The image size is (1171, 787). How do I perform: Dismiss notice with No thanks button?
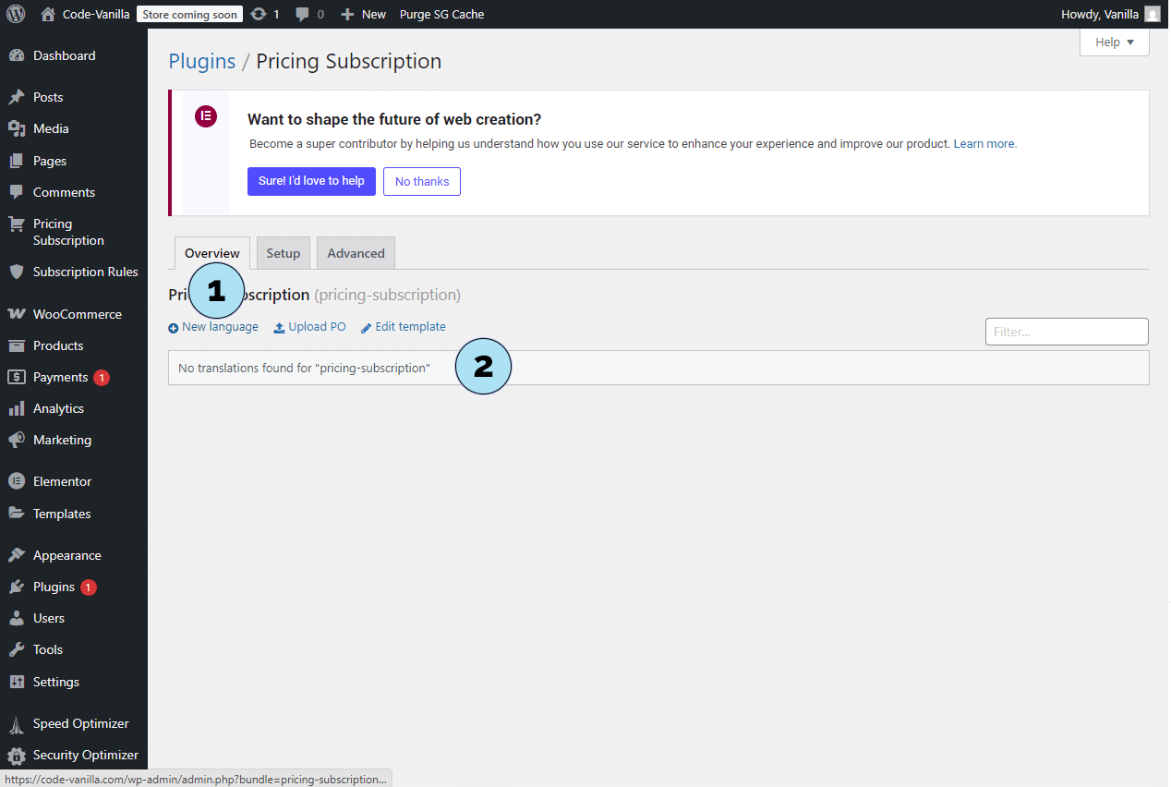422,182
